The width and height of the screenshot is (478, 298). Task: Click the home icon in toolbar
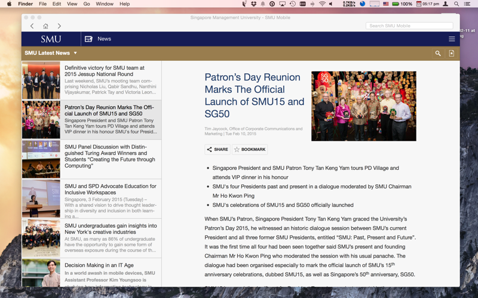[x=46, y=26]
